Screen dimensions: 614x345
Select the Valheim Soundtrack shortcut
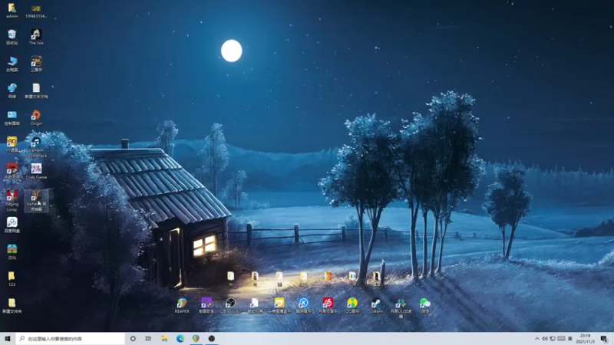[x=36, y=147]
